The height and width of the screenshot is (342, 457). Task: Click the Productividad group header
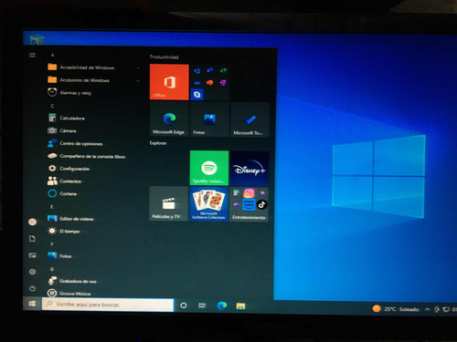(164, 57)
